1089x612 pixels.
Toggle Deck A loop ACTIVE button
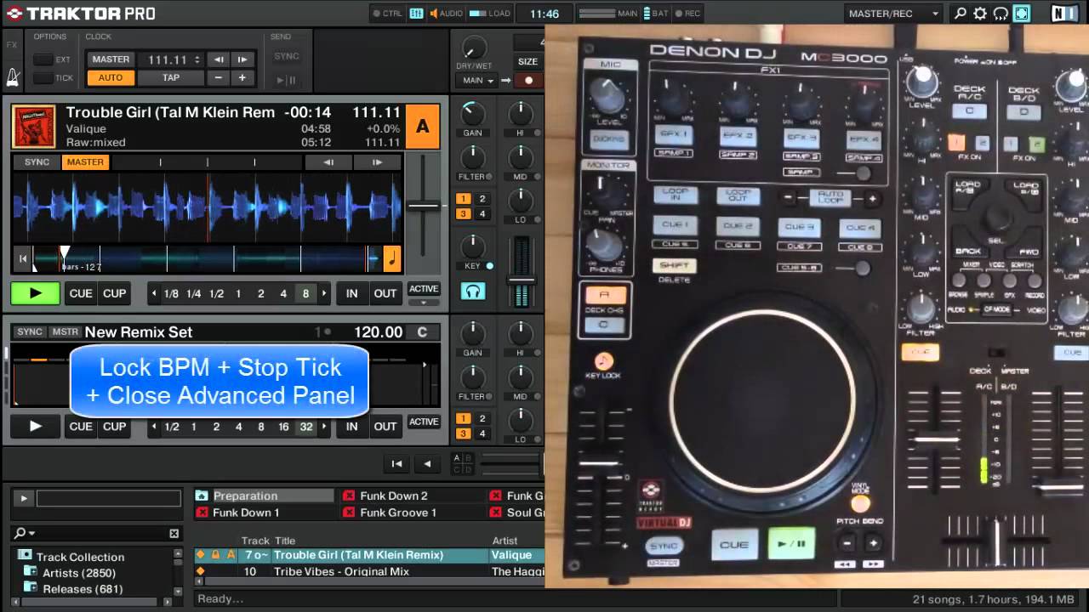pyautogui.click(x=423, y=290)
